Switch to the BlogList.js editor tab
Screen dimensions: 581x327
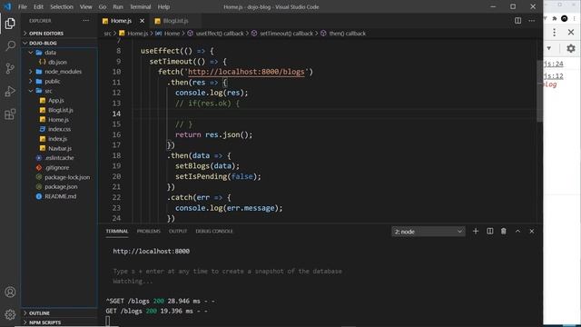click(x=175, y=21)
